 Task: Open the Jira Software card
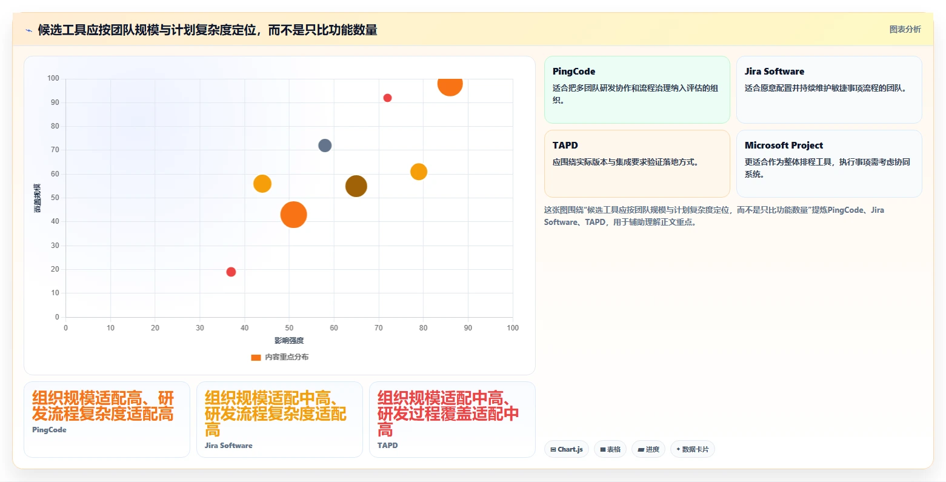click(829, 90)
